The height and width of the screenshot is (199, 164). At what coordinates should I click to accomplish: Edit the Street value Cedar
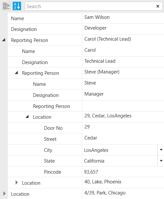pos(123,139)
